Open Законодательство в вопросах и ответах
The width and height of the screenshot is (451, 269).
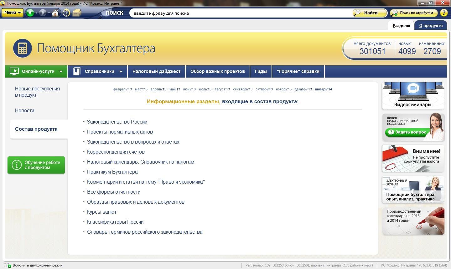[x=133, y=142]
